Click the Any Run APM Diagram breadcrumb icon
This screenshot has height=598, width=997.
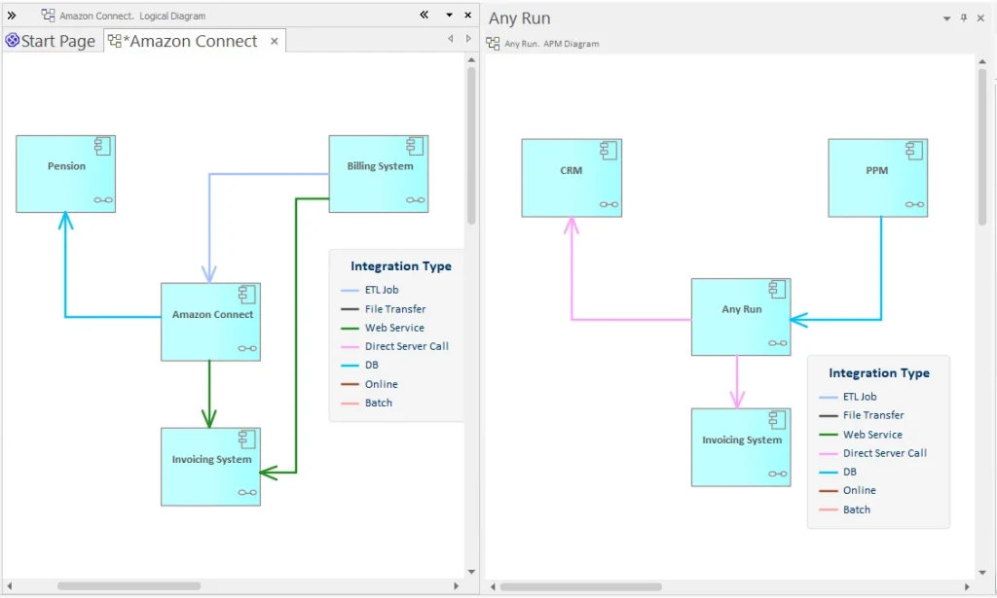pos(493,43)
